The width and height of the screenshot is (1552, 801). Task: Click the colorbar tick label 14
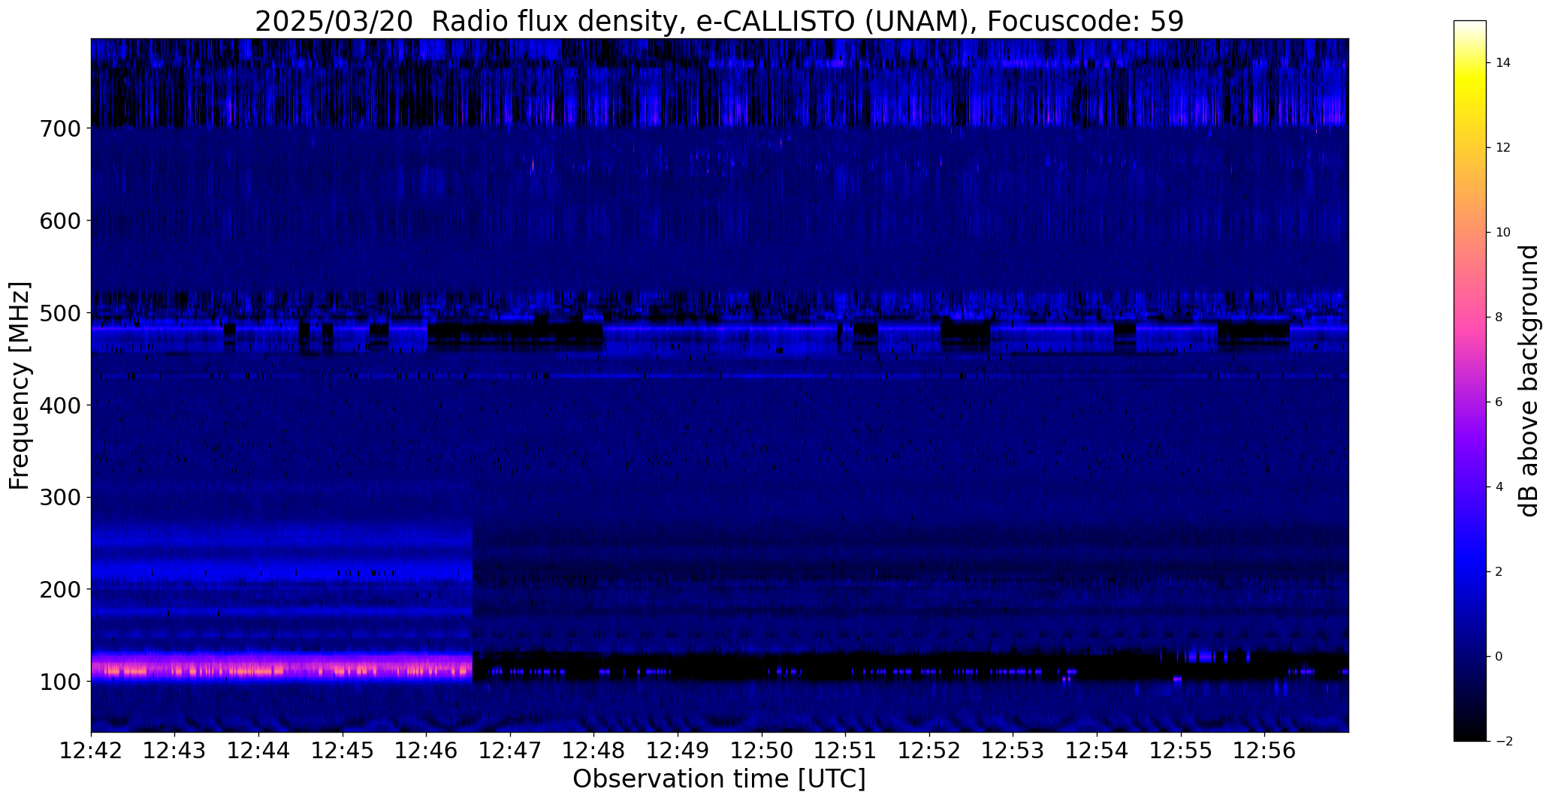pyautogui.click(x=1503, y=63)
